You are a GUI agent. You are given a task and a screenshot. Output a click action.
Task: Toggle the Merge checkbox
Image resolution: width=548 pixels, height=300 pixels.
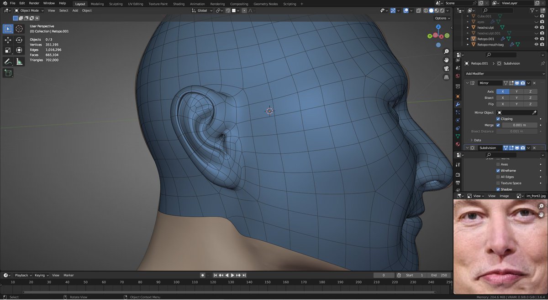click(498, 125)
